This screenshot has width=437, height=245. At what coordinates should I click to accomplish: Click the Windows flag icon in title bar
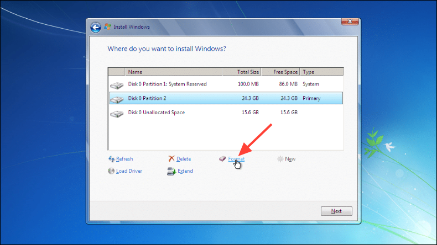pos(107,26)
